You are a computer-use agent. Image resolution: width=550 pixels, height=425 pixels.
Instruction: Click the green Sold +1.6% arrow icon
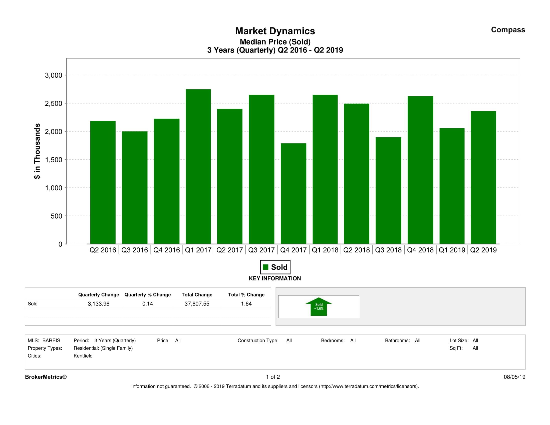point(319,307)
